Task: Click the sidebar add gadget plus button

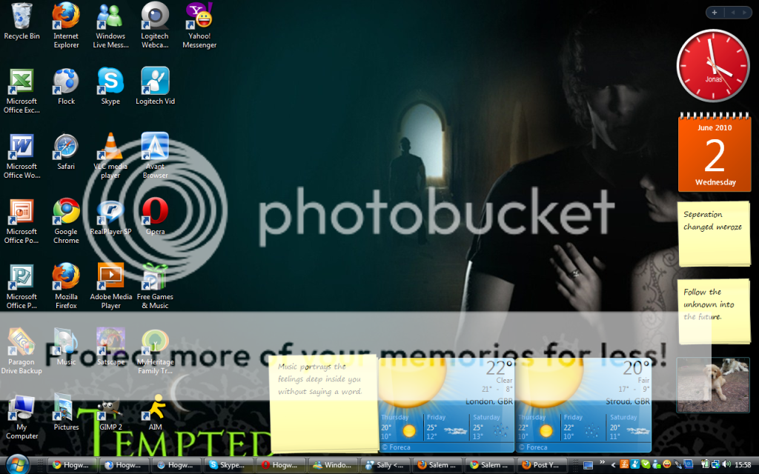Action: [x=715, y=13]
